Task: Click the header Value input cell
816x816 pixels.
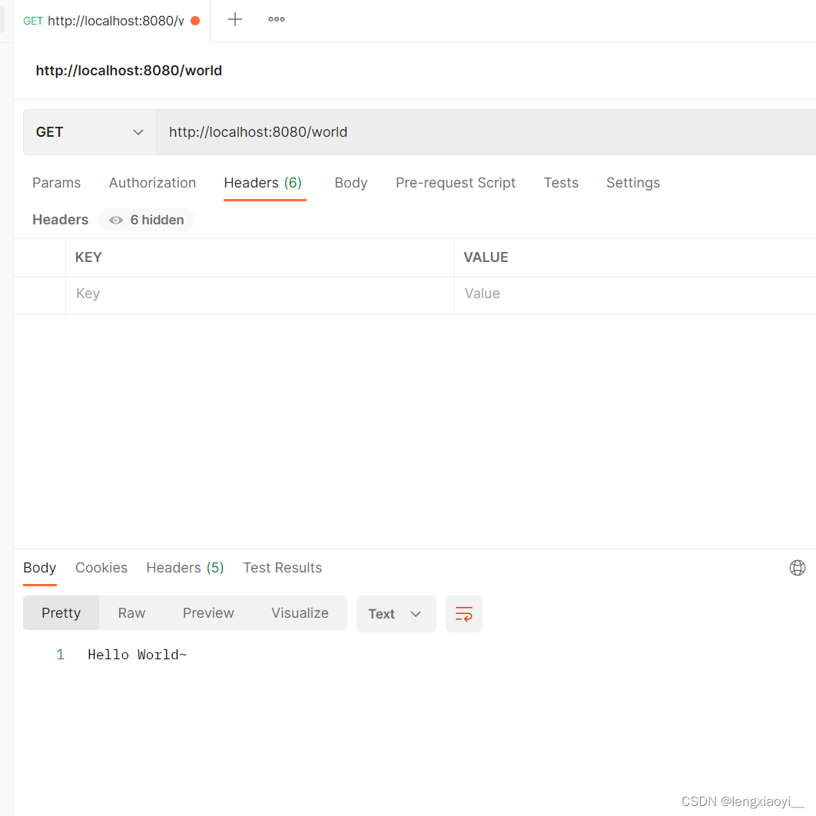Action: click(635, 294)
